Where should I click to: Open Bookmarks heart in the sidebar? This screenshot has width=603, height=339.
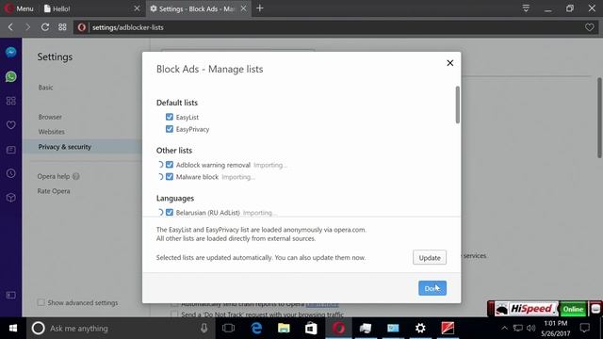tap(10, 125)
